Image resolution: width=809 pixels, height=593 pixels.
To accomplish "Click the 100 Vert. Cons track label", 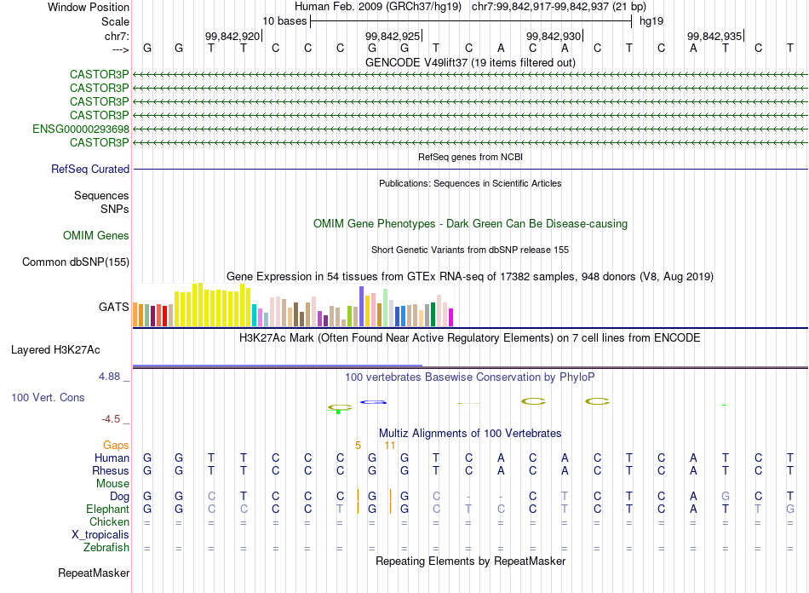I will [48, 397].
